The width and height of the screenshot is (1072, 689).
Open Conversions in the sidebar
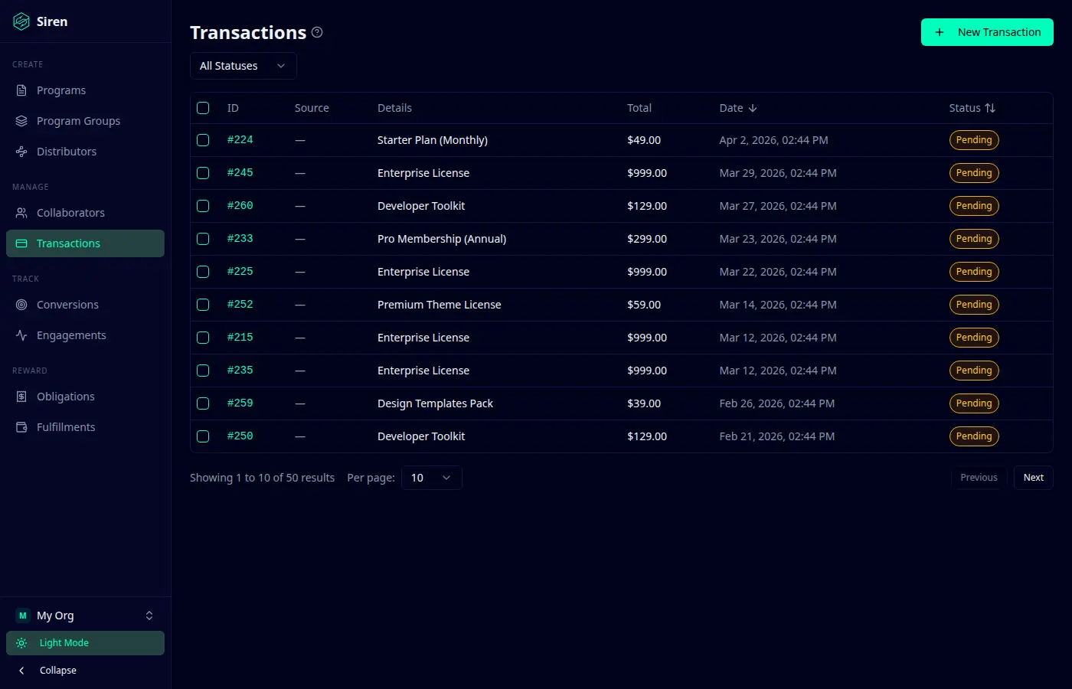pyautogui.click(x=85, y=305)
